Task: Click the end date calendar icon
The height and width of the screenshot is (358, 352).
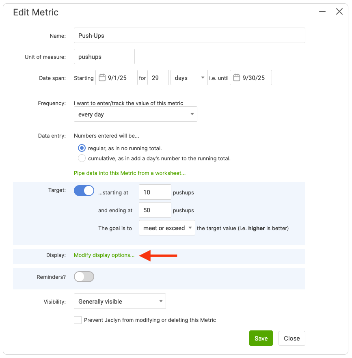Action: [237, 78]
